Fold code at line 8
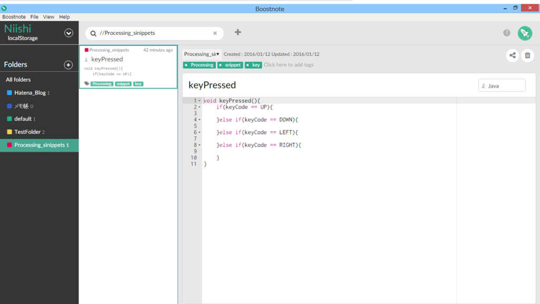 [199, 145]
